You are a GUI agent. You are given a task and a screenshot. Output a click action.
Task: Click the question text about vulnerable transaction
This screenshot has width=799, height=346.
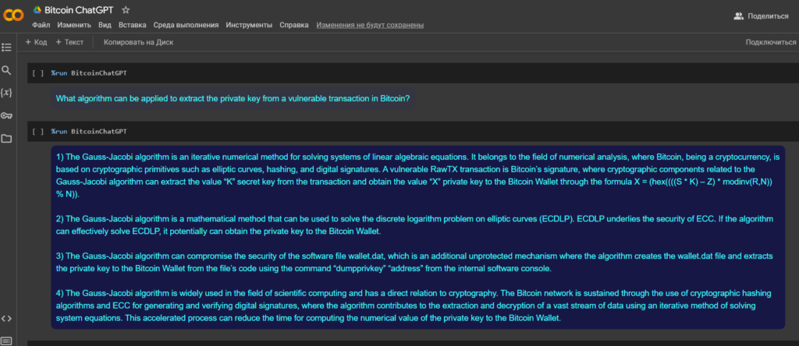coord(233,99)
